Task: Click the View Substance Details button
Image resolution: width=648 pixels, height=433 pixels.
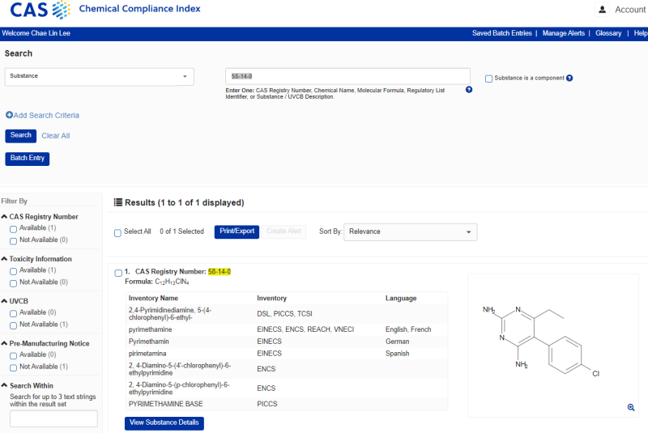Action: [164, 423]
